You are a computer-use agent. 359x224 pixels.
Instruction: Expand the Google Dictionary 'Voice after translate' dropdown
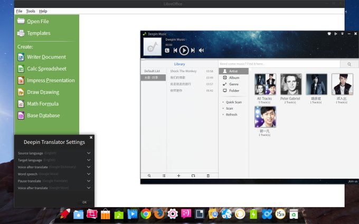click(x=89, y=167)
